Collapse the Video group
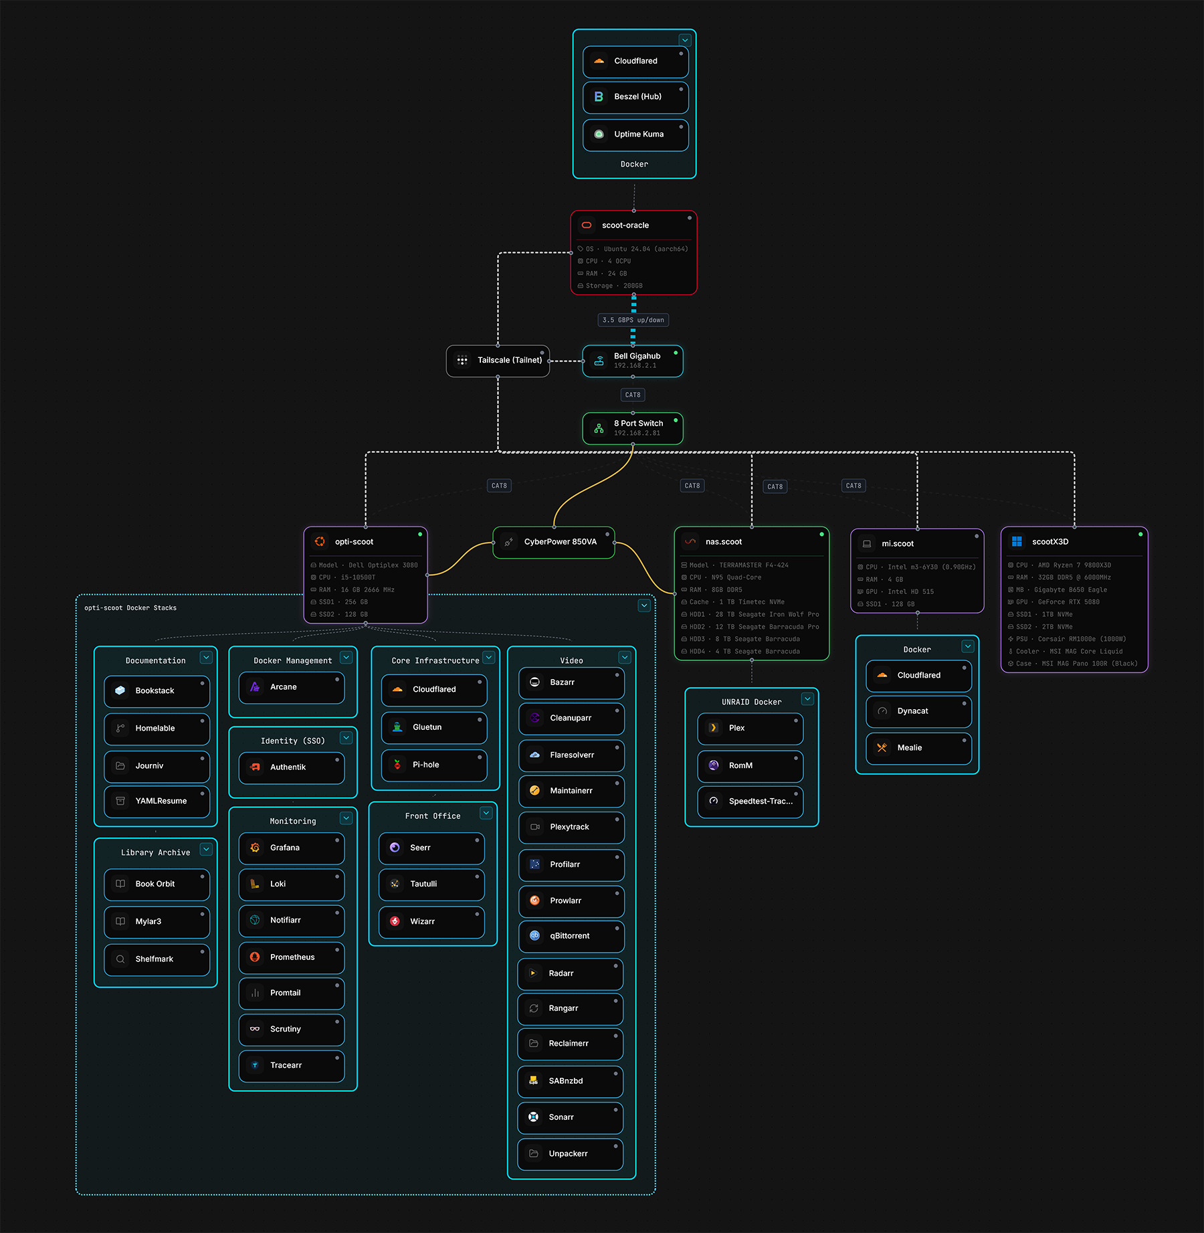 [625, 658]
